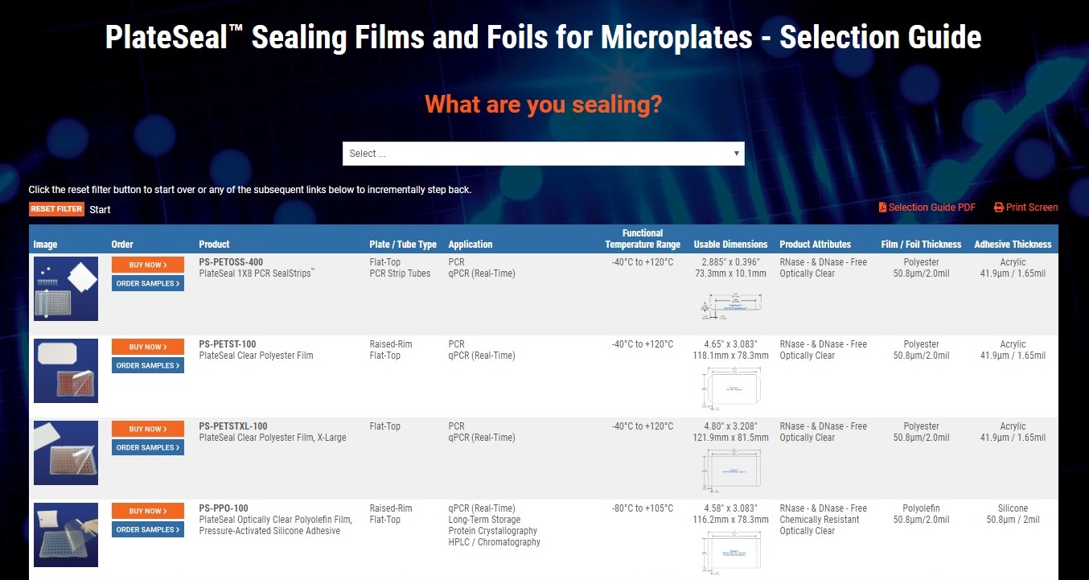Click BUY NOW for PS-PETST-100
Image resolution: width=1089 pixels, height=580 pixels.
[x=148, y=347]
